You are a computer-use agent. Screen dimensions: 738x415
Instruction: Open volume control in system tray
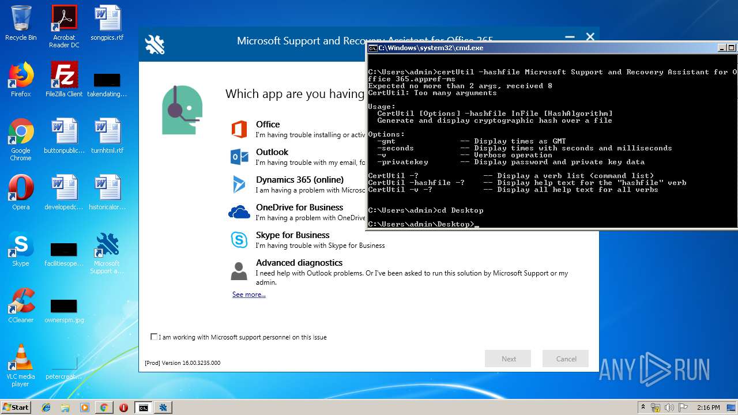[x=669, y=408]
